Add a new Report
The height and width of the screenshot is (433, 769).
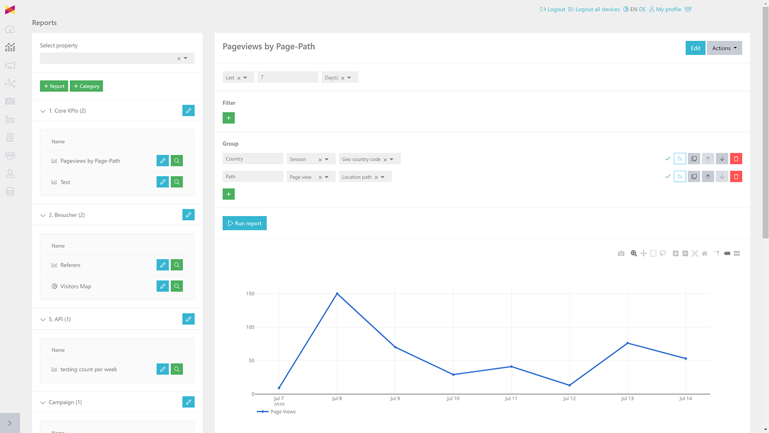(54, 86)
